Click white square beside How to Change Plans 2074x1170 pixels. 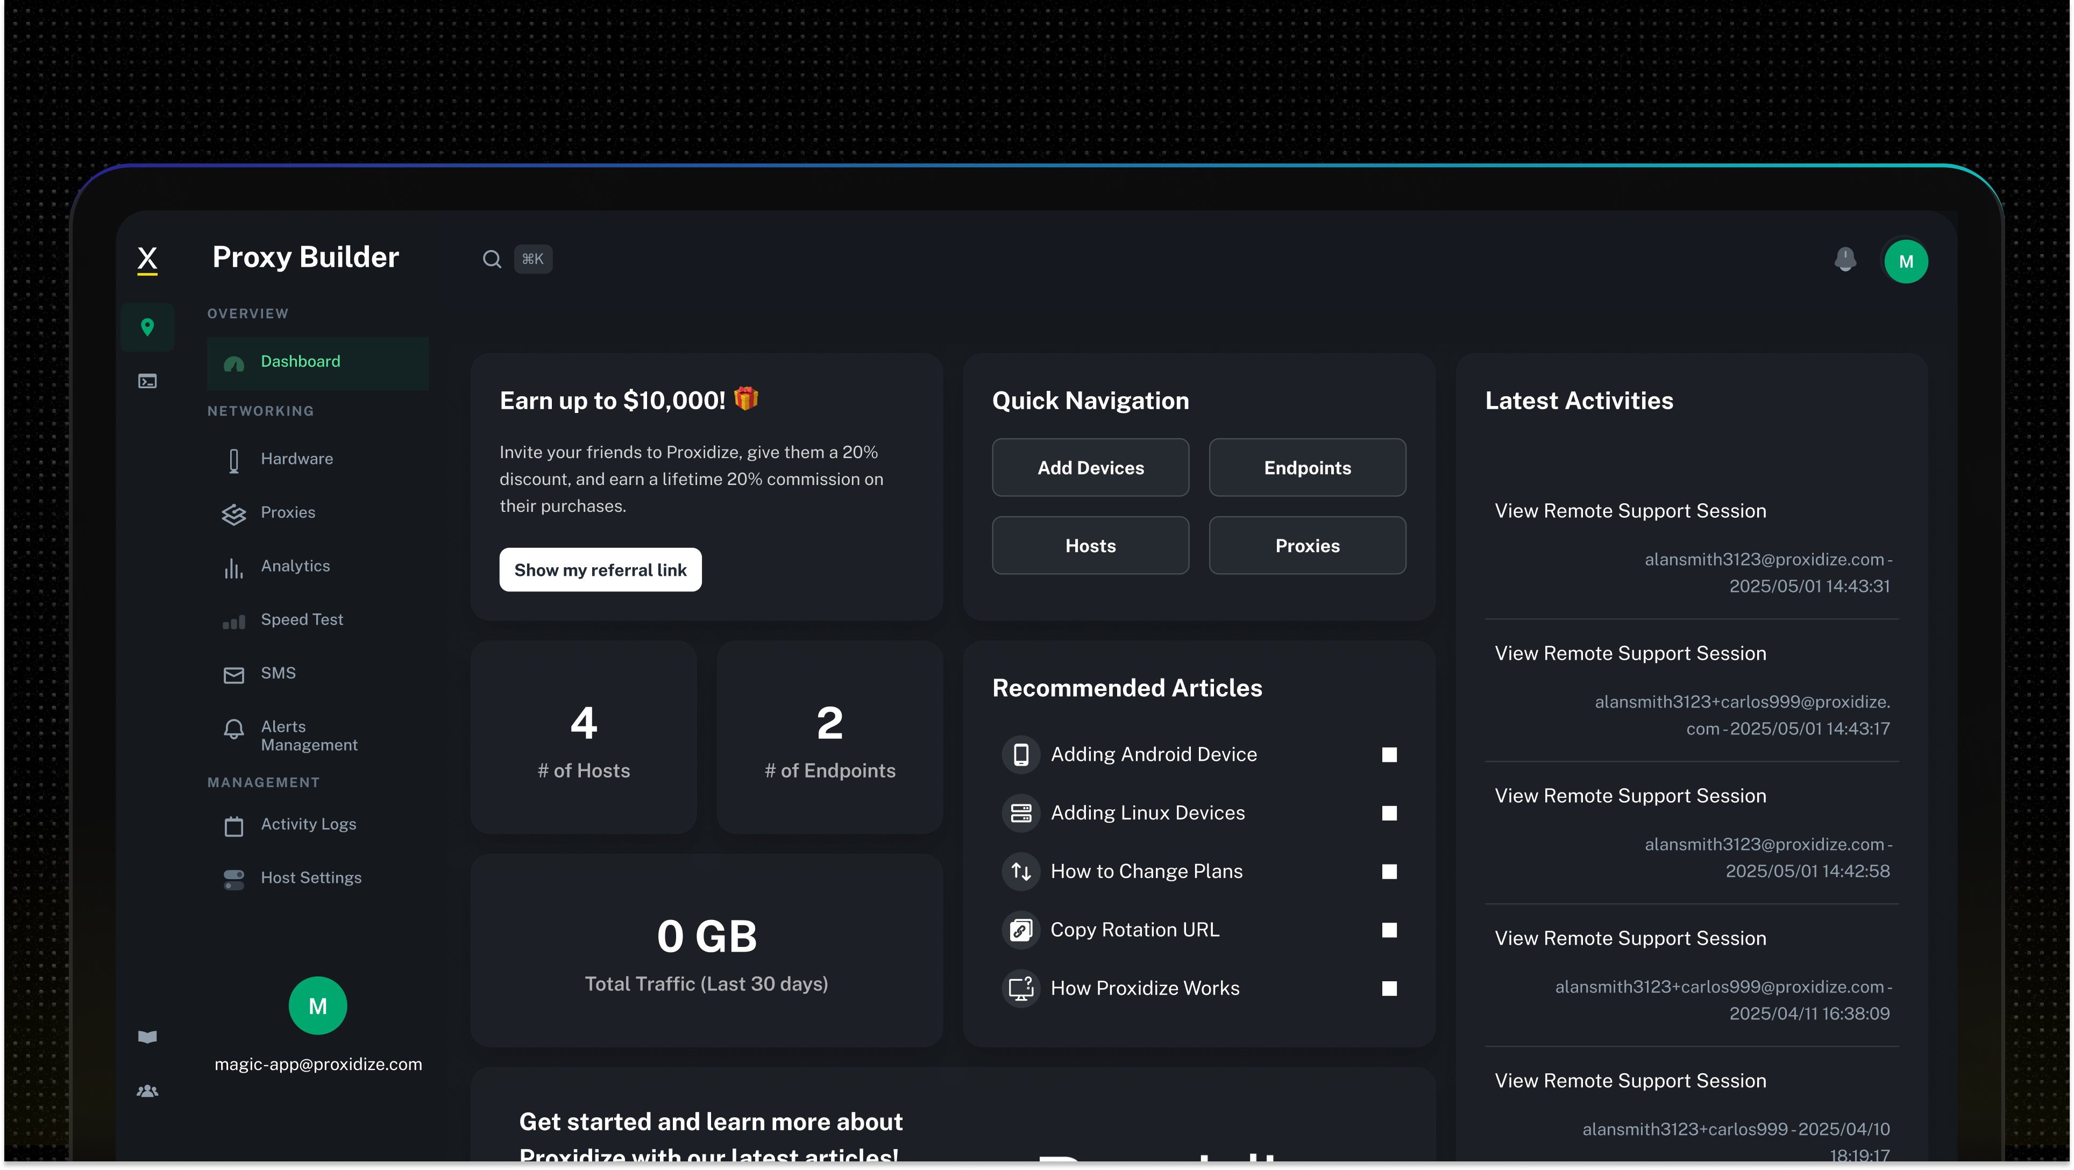point(1389,872)
